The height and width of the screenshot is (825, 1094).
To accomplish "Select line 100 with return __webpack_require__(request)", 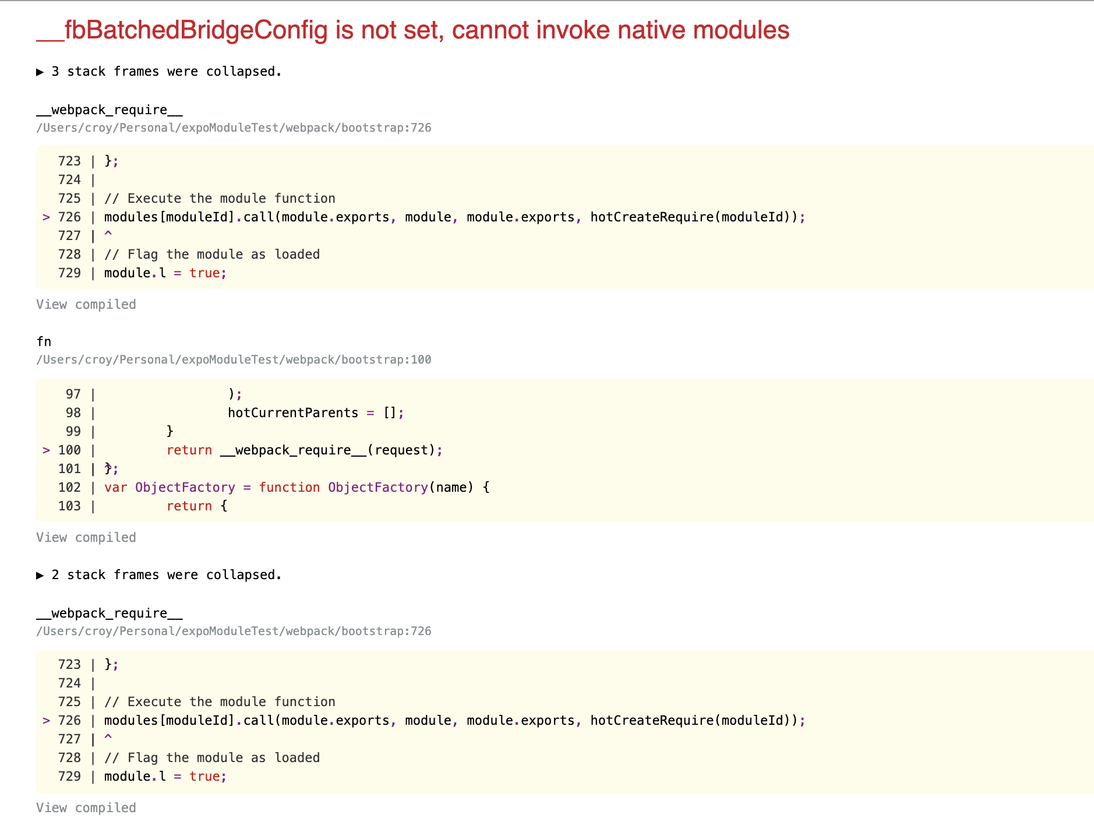I will (303, 450).
